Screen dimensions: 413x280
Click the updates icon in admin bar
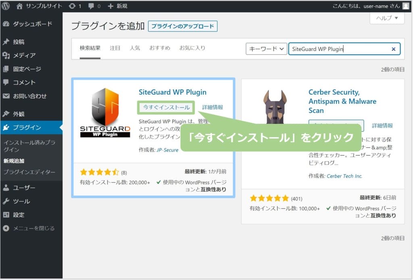(72, 6)
